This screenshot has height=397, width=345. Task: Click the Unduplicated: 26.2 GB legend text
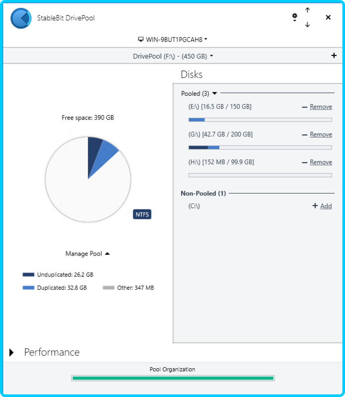tap(66, 275)
